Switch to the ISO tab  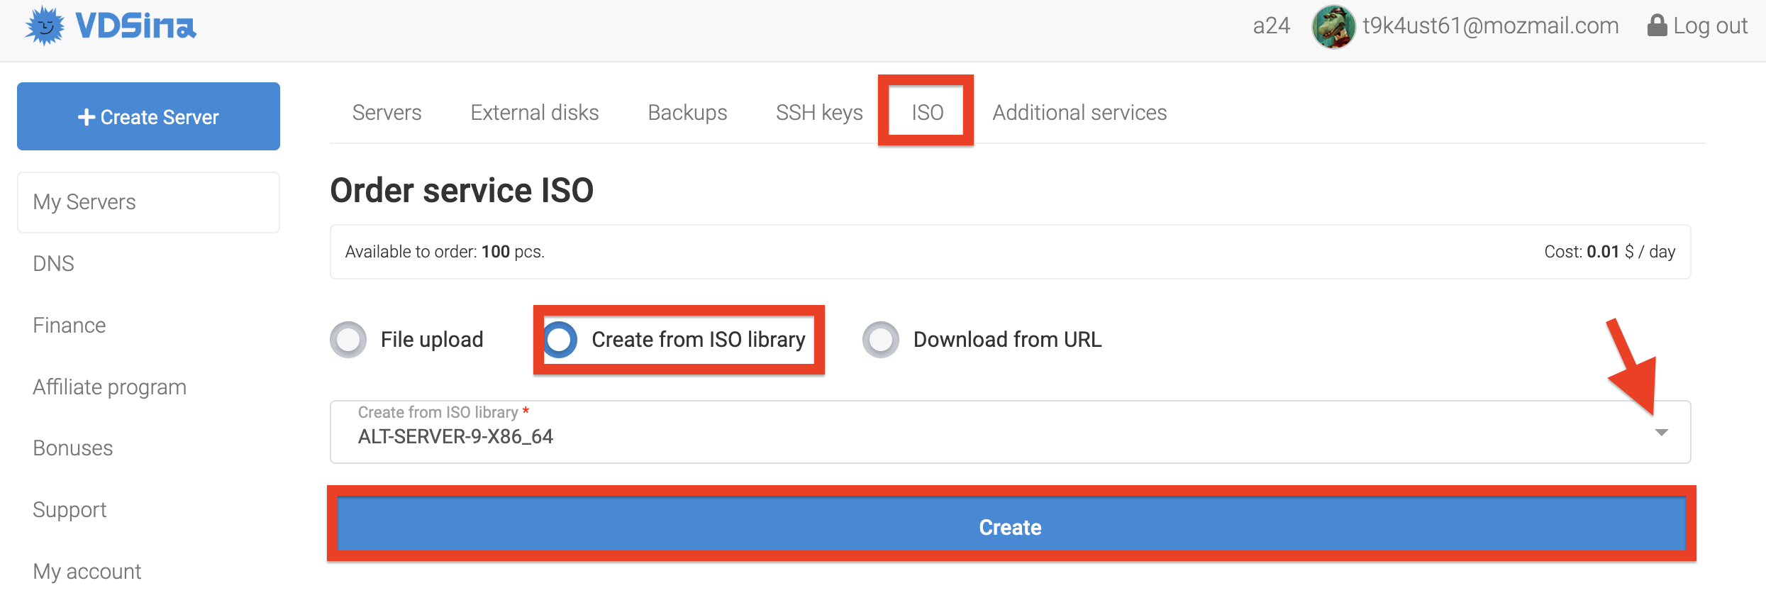click(x=927, y=112)
